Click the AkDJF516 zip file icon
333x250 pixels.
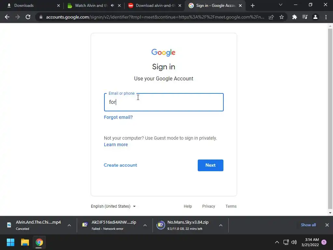[85, 225]
